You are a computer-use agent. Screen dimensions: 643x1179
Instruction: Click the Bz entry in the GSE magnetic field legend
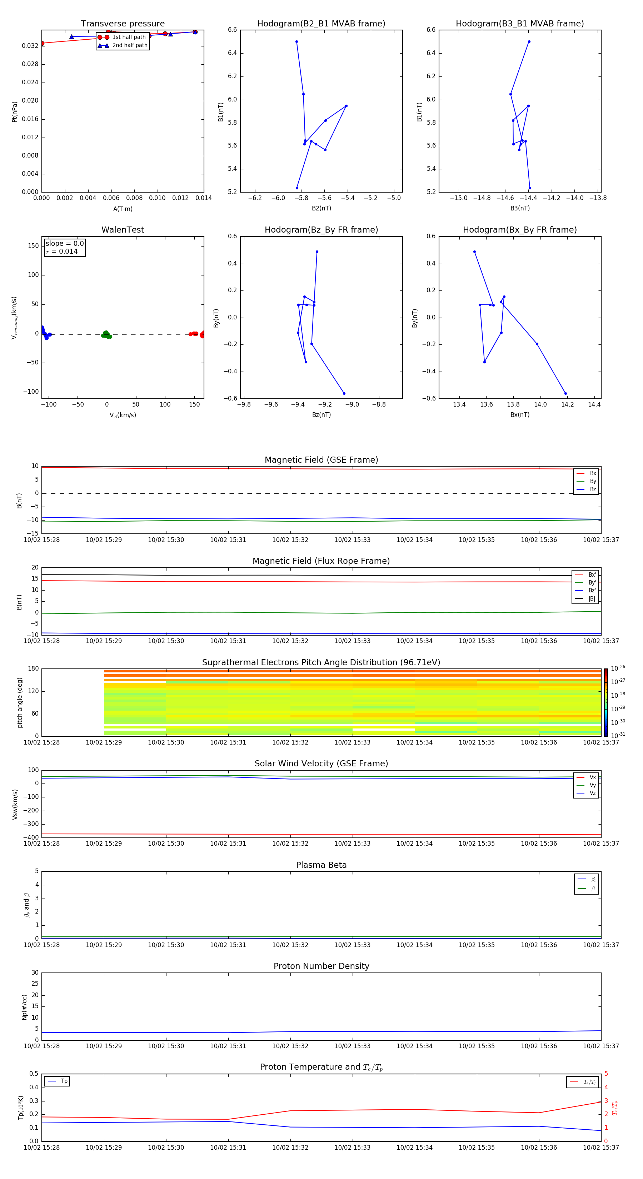[586, 490]
